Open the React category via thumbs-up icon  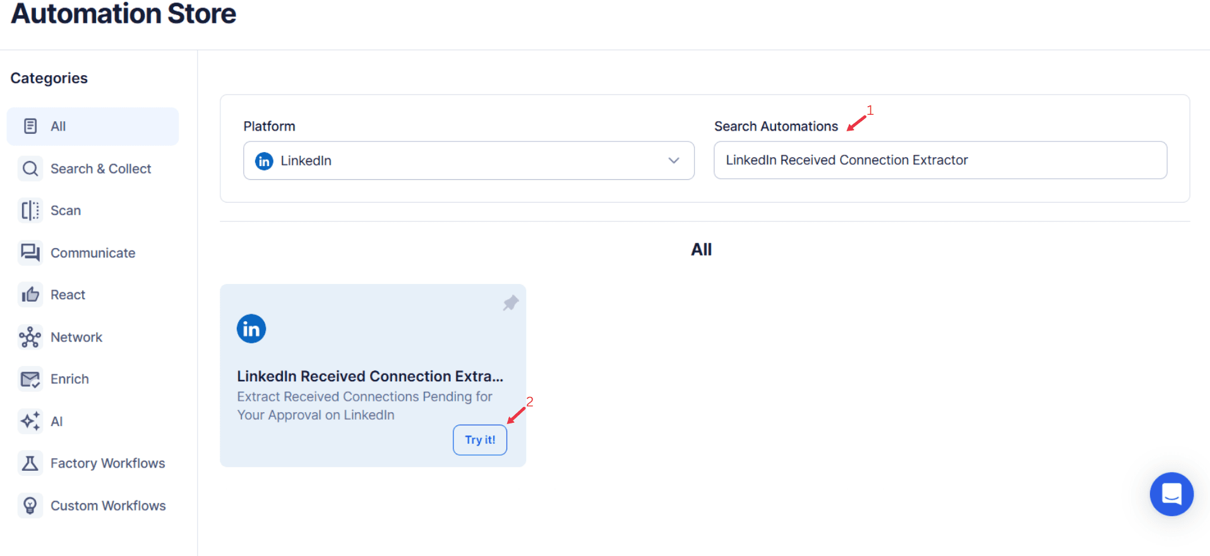[30, 294]
